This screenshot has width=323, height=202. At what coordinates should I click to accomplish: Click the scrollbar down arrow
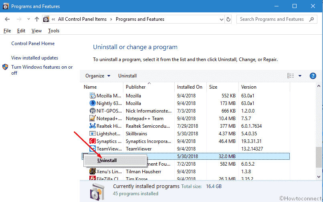pos(319,176)
